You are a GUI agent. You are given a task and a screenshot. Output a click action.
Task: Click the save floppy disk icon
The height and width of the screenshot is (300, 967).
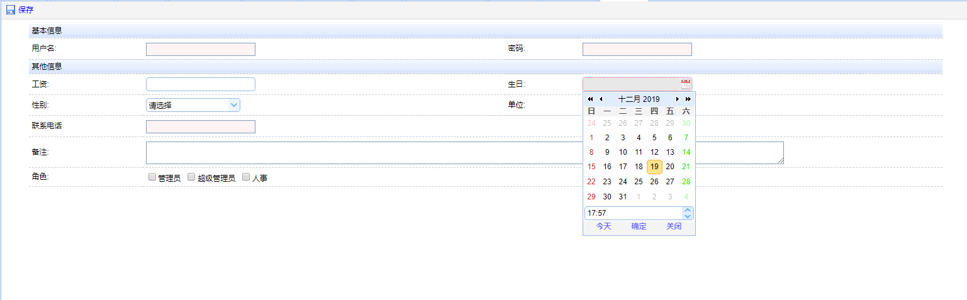10,9
